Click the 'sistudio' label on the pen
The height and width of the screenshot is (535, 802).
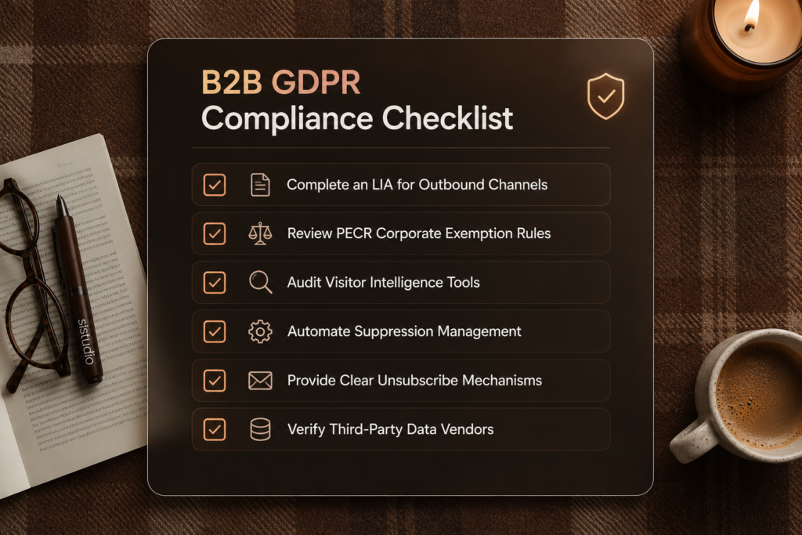[x=86, y=342]
